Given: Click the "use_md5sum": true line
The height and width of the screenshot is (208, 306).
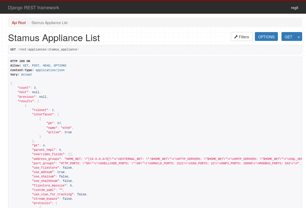Looking at the screenshot, I should pos(49,172).
